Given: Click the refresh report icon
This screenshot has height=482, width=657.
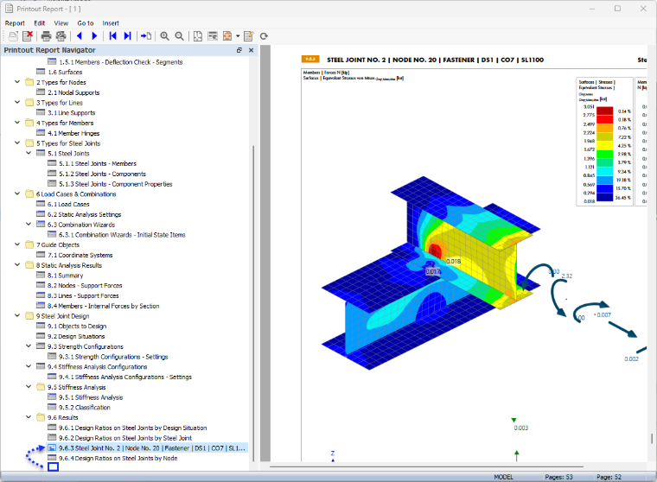Looking at the screenshot, I should pyautogui.click(x=264, y=36).
